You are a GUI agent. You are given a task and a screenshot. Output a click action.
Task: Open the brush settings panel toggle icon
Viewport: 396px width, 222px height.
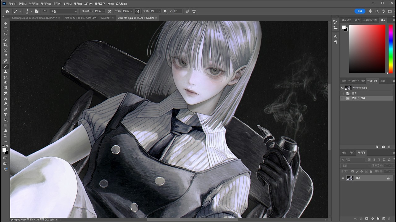click(x=37, y=11)
